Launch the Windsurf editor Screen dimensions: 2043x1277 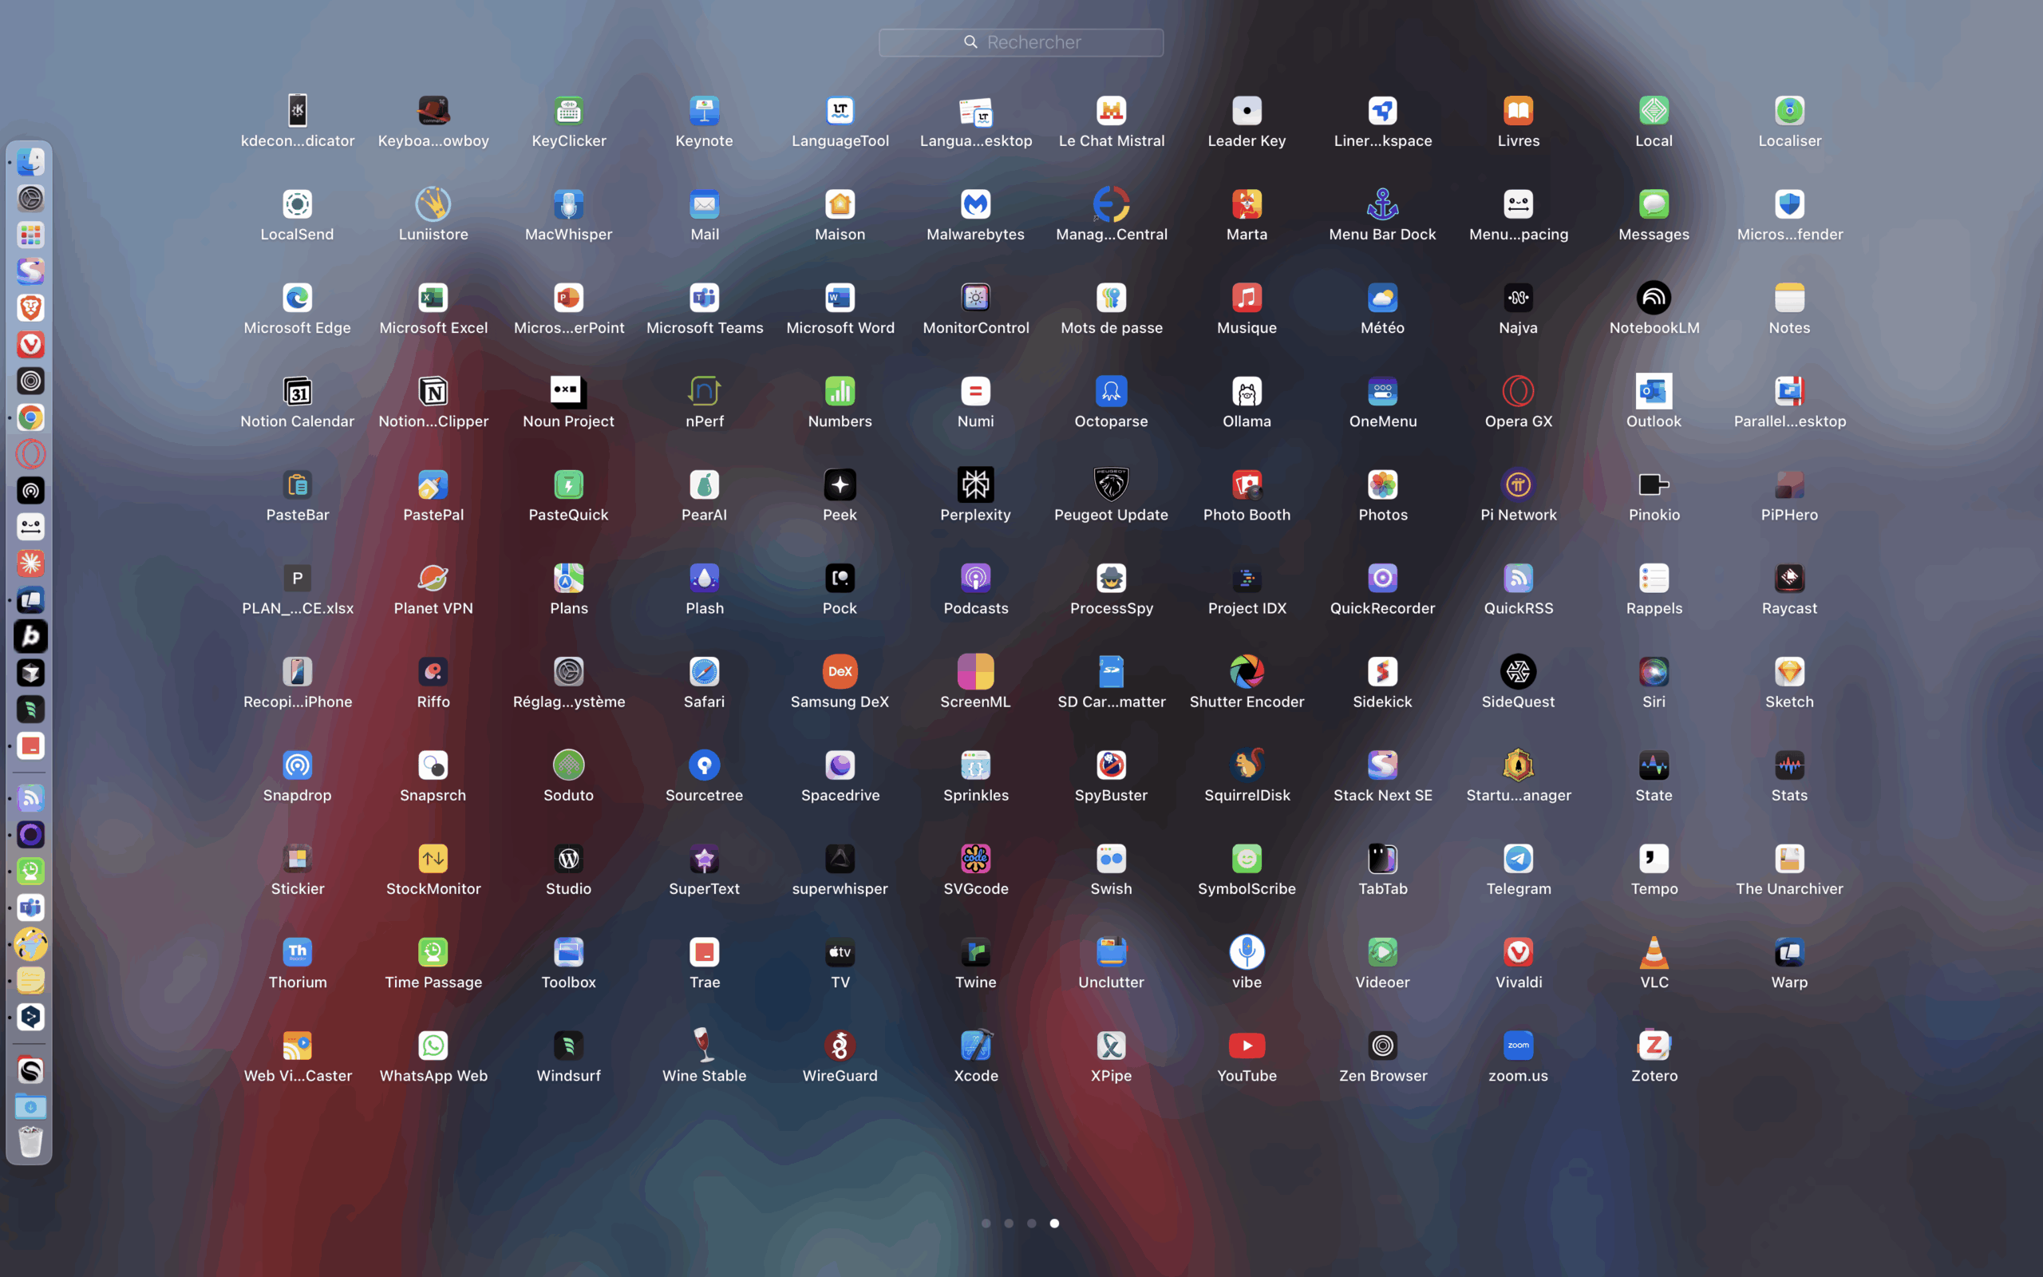click(568, 1046)
